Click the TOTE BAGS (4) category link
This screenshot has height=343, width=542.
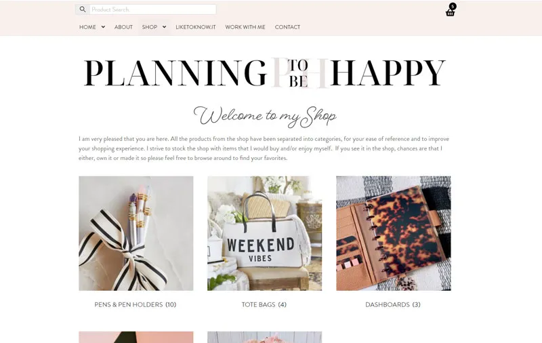(x=264, y=304)
